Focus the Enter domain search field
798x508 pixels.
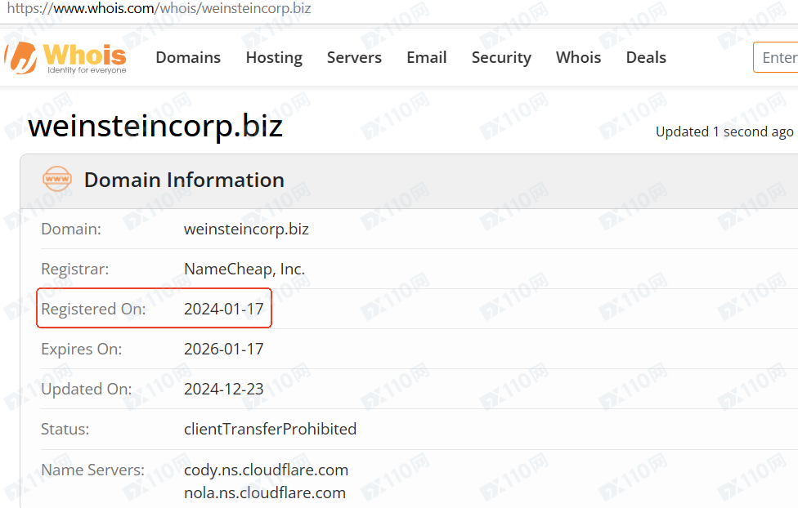pos(776,57)
